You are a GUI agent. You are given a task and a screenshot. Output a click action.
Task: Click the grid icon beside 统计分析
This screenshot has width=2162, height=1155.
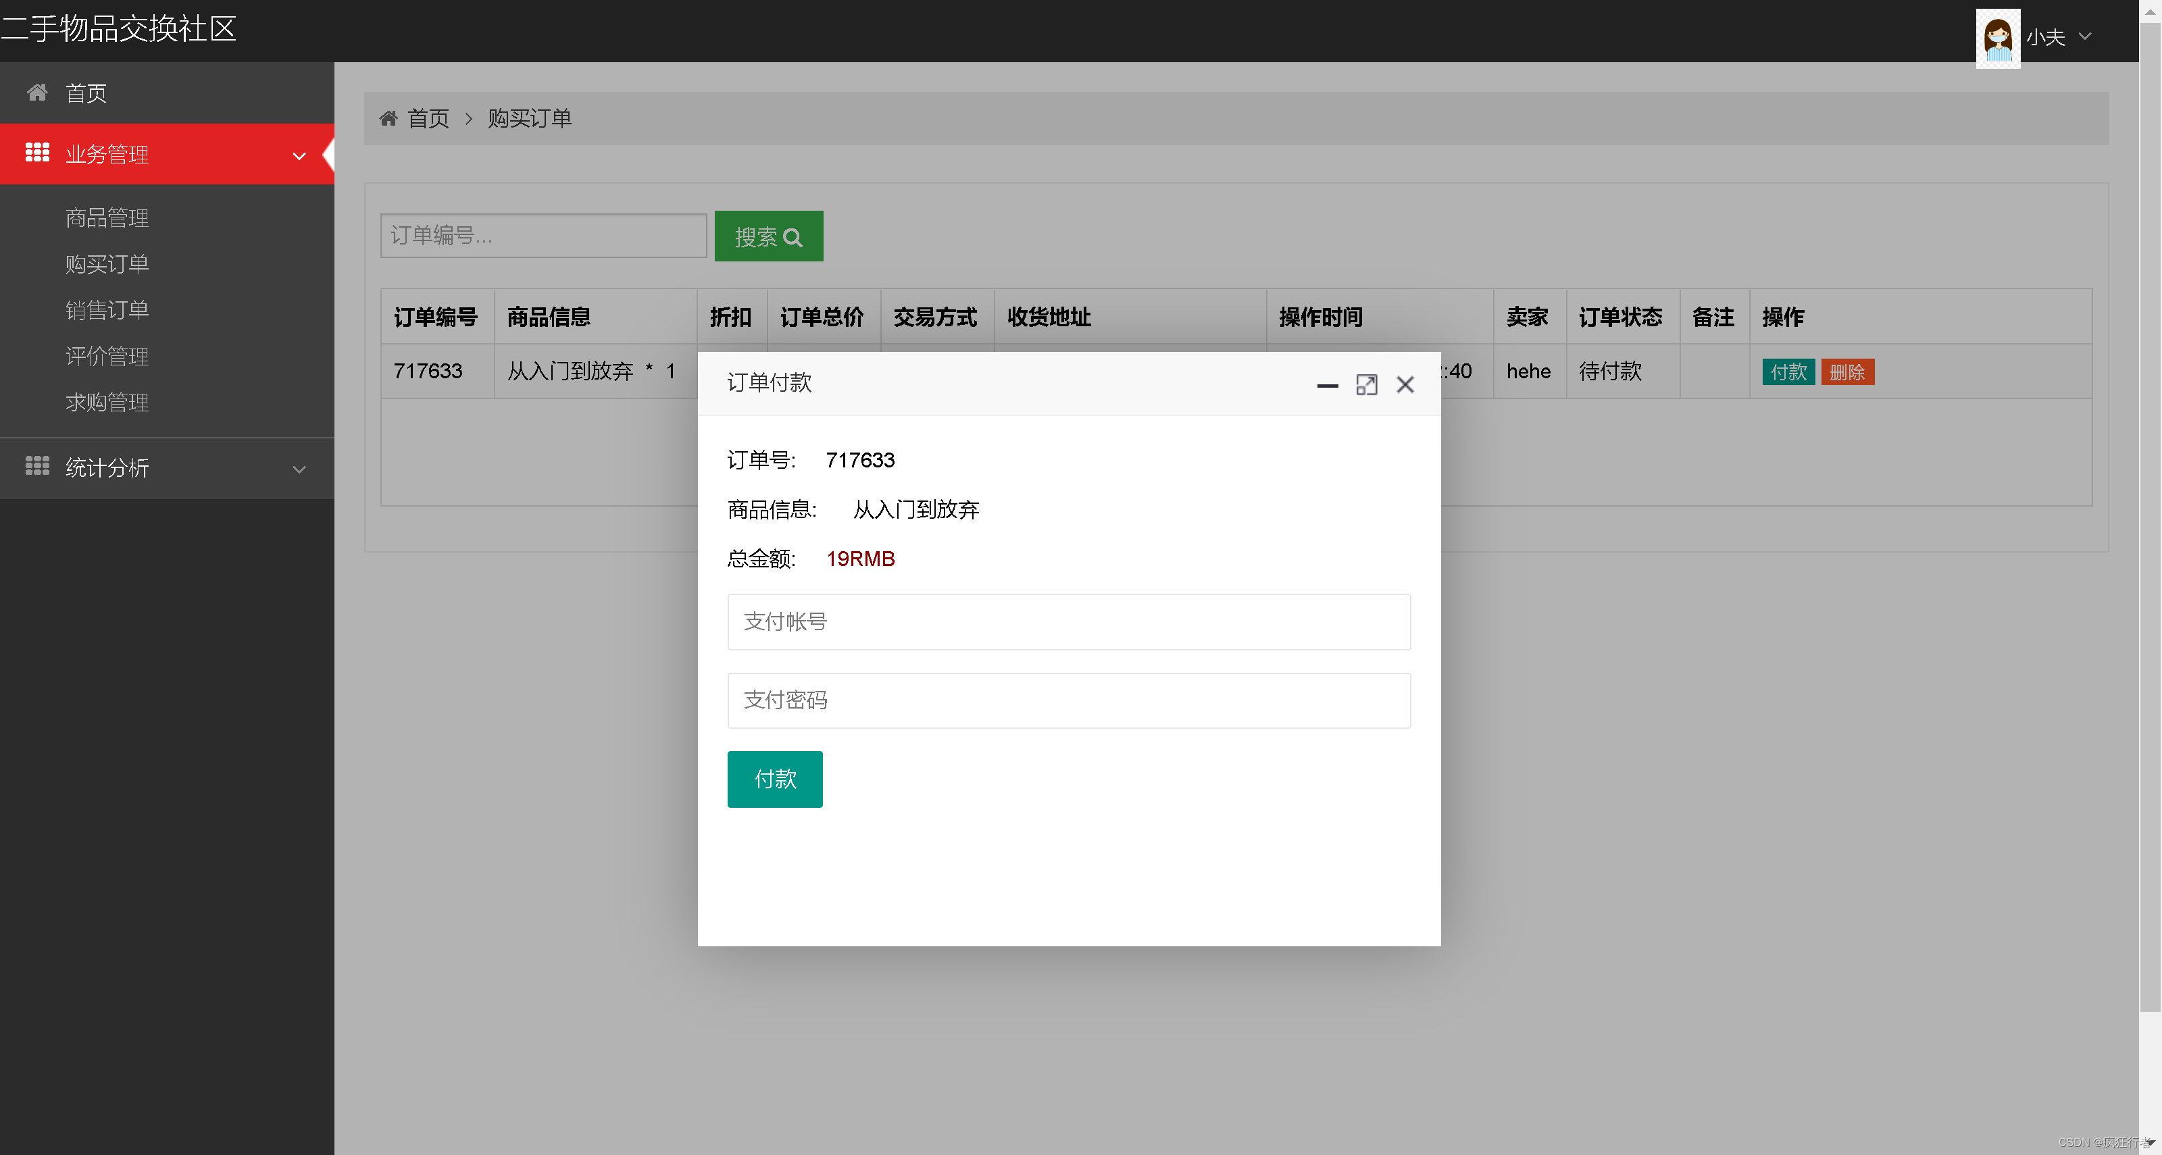(37, 466)
